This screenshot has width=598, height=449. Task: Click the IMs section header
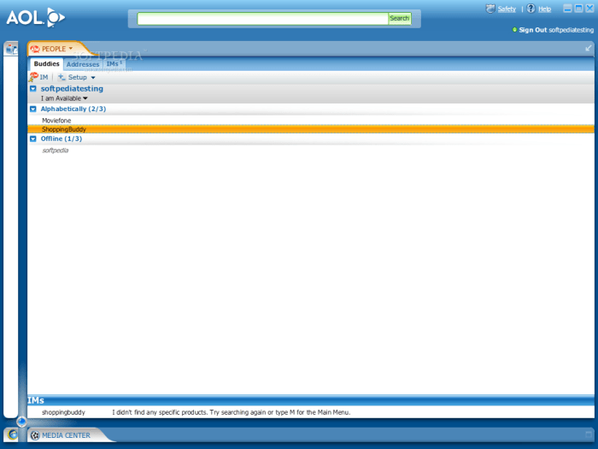(310, 400)
